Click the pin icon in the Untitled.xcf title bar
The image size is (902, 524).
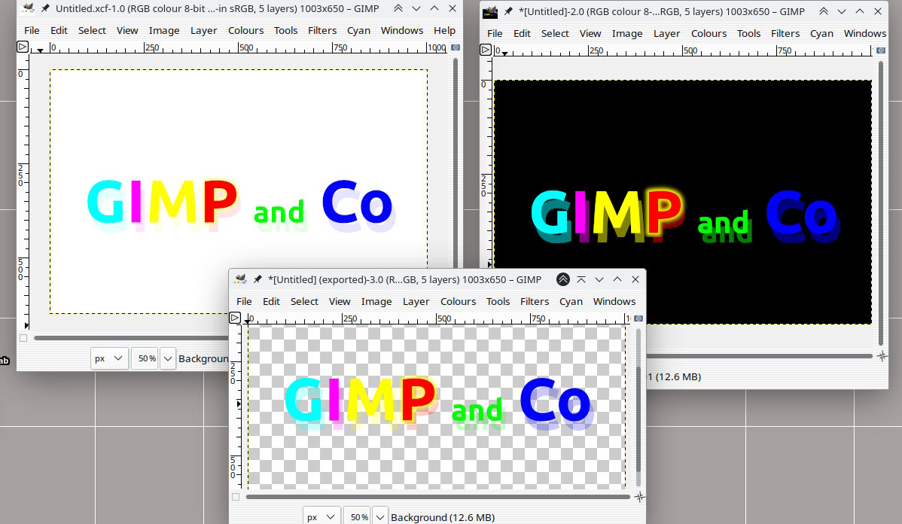45,8
